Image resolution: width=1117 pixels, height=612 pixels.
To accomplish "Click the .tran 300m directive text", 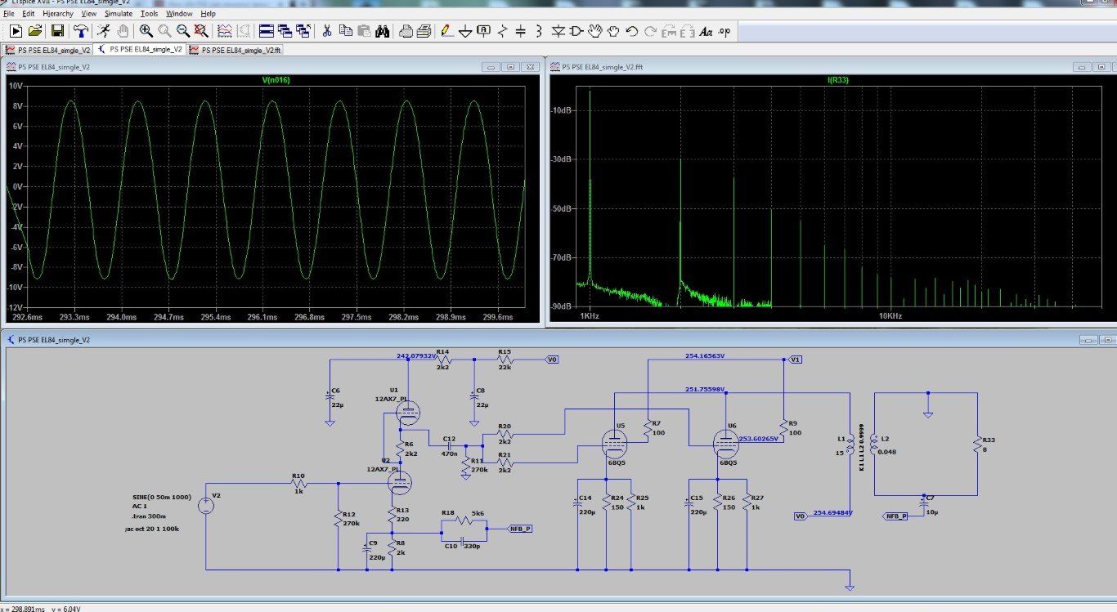I will 148,516.
